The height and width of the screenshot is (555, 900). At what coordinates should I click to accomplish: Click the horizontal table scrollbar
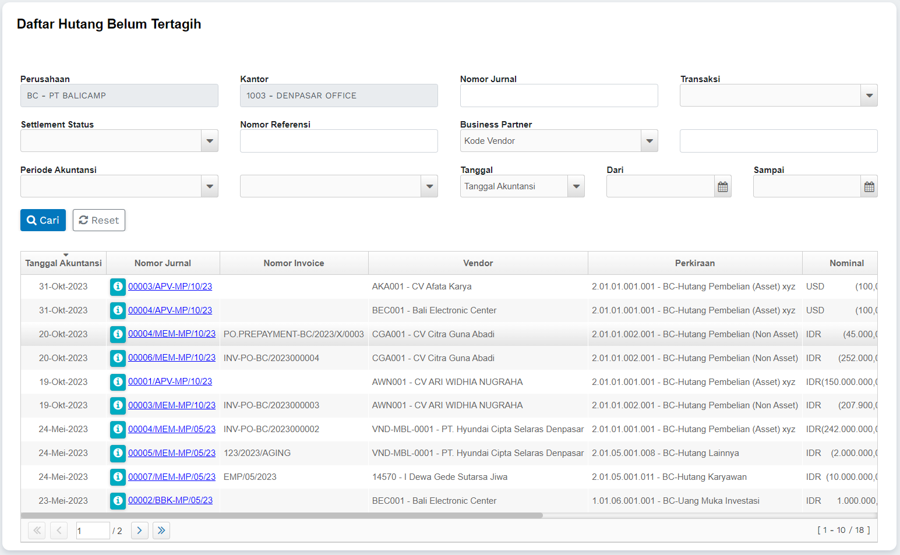(x=282, y=515)
